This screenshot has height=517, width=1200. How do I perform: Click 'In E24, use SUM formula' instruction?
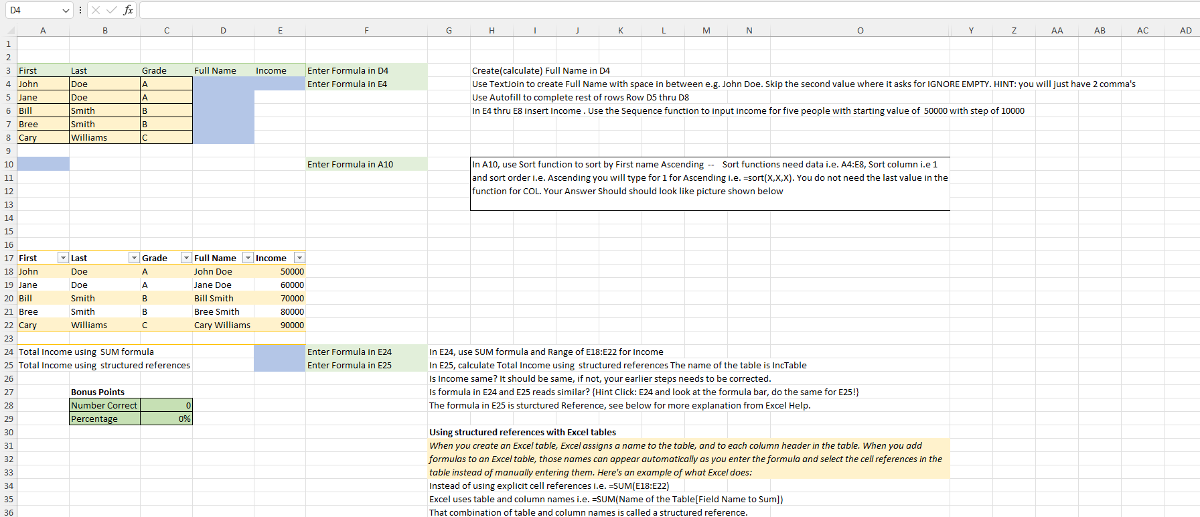(x=546, y=352)
